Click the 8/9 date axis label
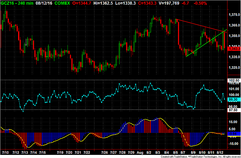This screenshot has width=241, height=158. point(193,153)
